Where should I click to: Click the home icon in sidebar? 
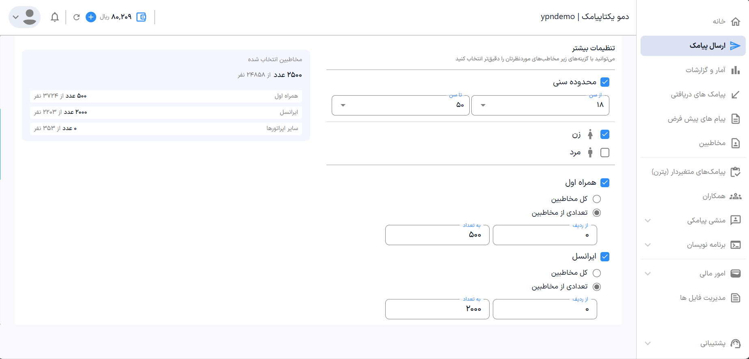pyautogui.click(x=735, y=21)
